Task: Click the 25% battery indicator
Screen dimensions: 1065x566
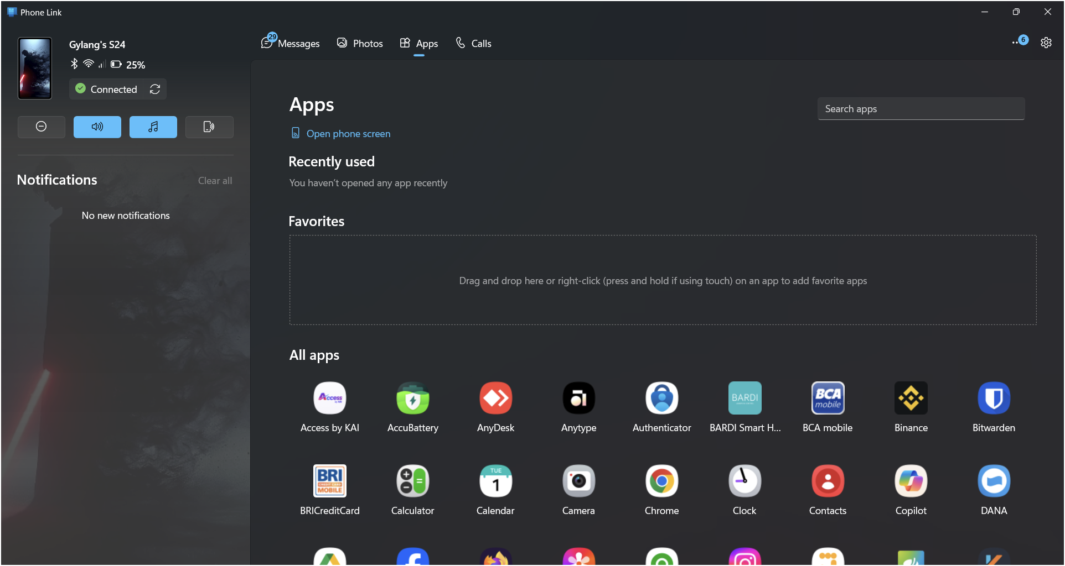Action: tap(128, 65)
